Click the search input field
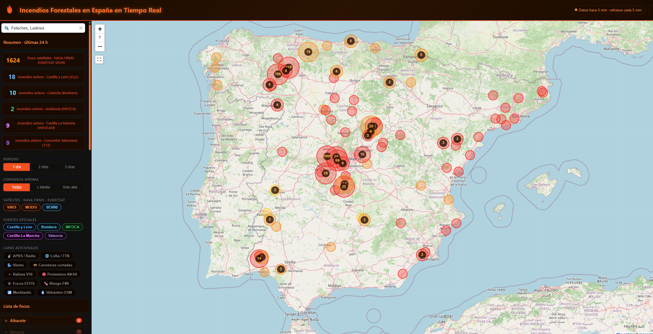 43,28
